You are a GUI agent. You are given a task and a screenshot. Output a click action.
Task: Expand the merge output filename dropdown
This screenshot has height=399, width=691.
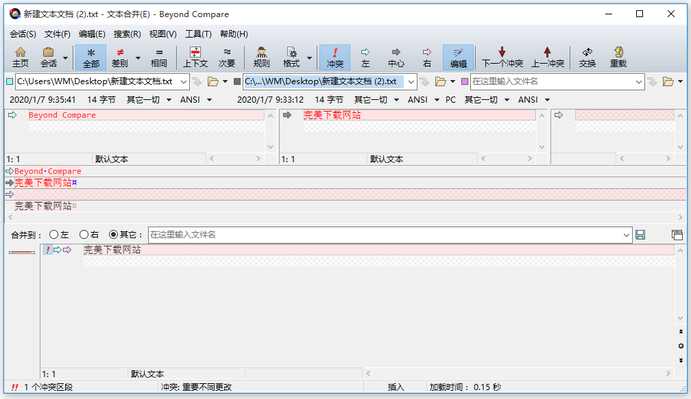coord(627,235)
